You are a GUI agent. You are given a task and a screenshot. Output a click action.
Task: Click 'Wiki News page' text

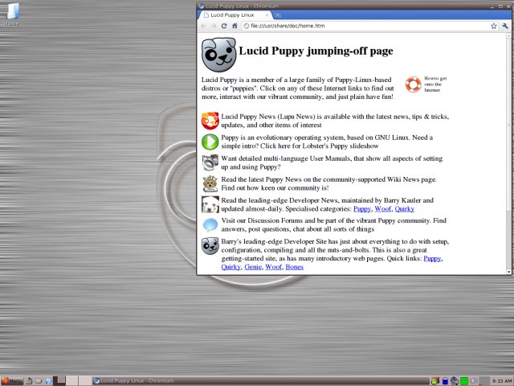pos(412,179)
